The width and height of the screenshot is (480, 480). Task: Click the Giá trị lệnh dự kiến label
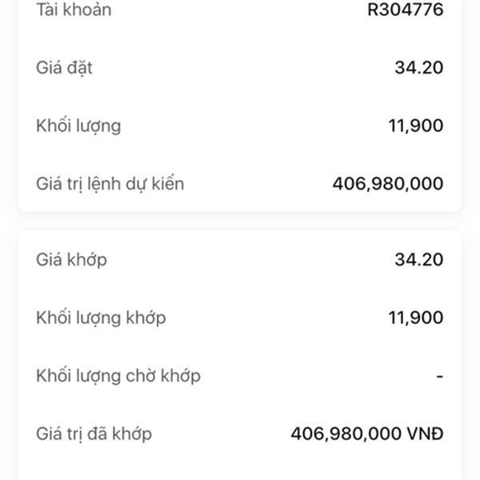pyautogui.click(x=110, y=184)
